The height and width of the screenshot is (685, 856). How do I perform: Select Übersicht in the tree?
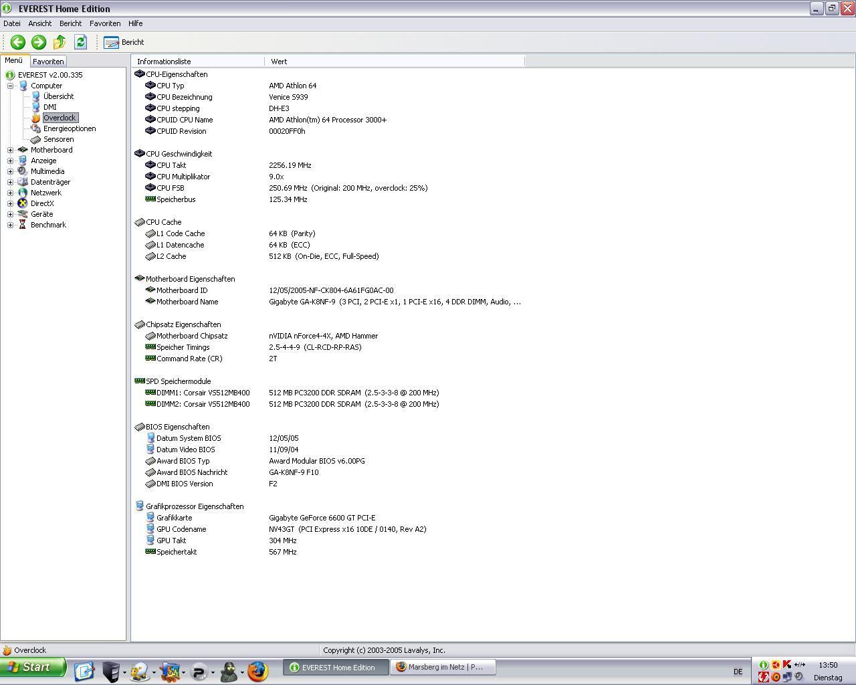click(x=58, y=96)
